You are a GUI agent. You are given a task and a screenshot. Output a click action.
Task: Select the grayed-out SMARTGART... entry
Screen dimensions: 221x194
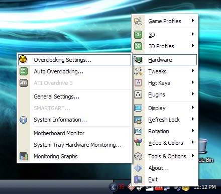[74, 108]
